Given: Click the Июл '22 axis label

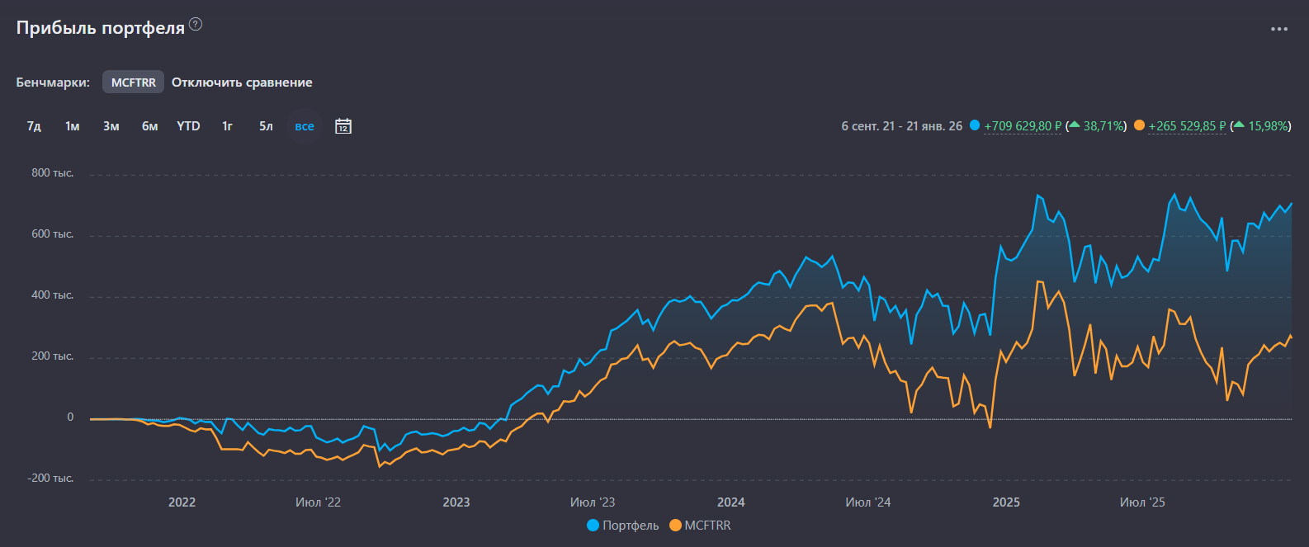Looking at the screenshot, I should (318, 502).
